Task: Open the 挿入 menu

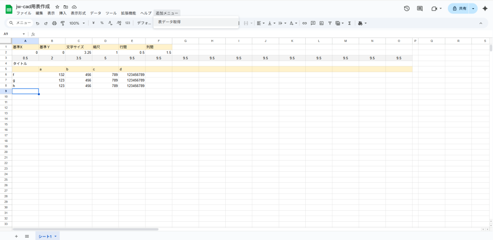Action: coord(63,13)
